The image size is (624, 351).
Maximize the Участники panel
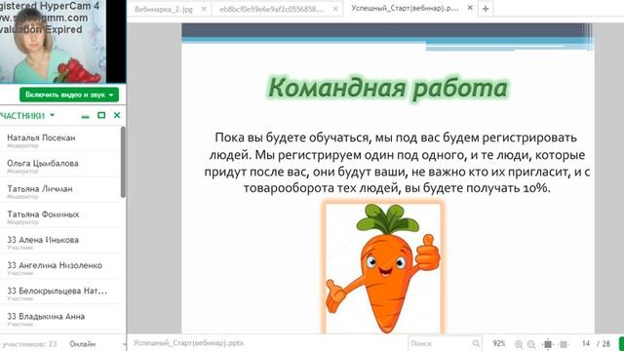[x=101, y=115]
